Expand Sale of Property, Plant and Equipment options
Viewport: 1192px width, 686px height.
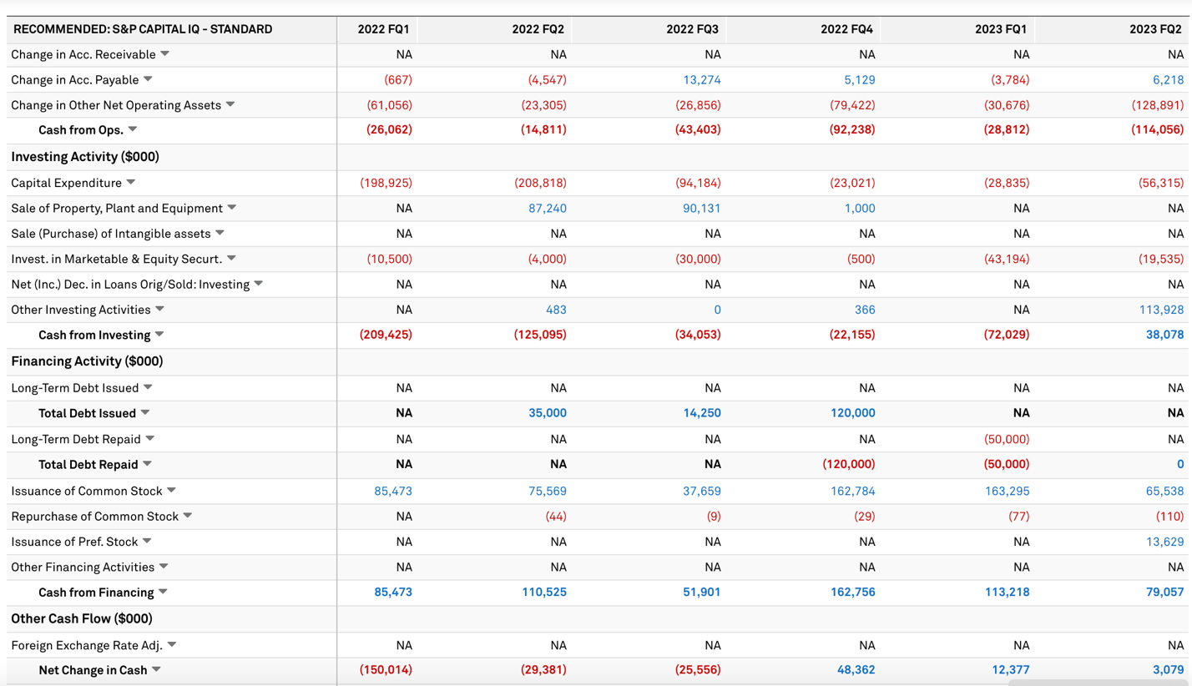(x=233, y=208)
